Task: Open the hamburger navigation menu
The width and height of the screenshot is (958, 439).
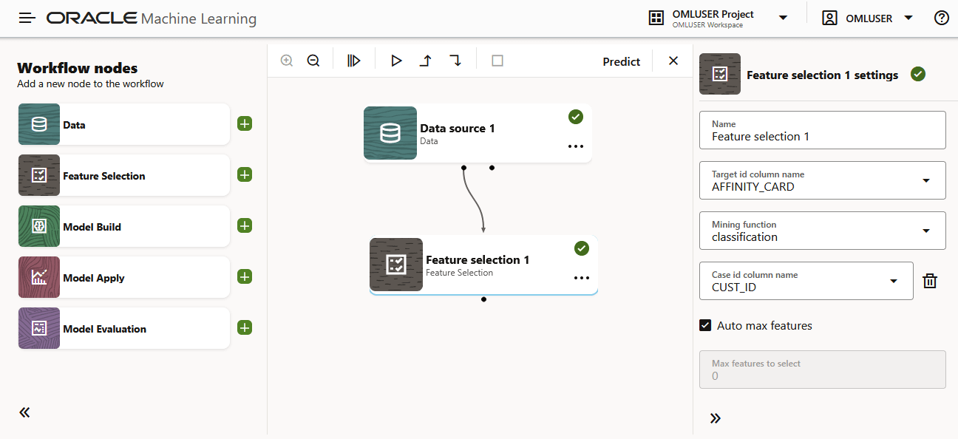Action: 27,18
